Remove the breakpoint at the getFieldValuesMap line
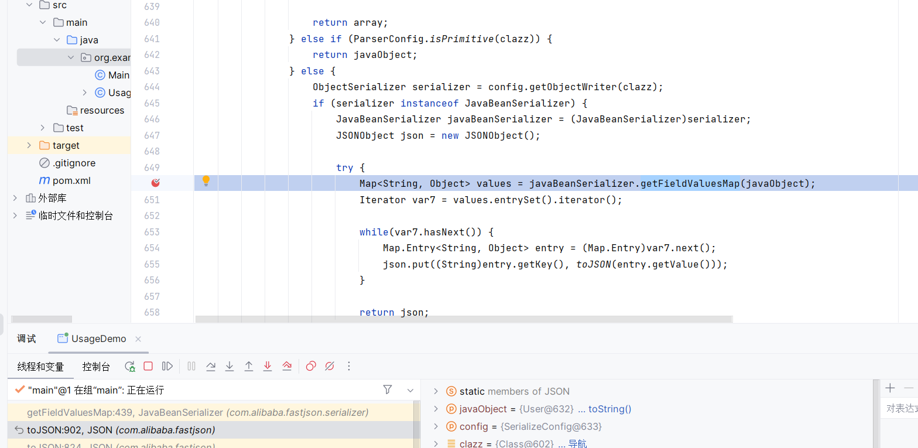This screenshot has height=448, width=918. (x=156, y=183)
